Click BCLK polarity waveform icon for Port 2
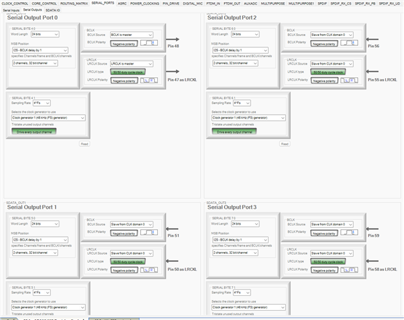The height and width of the screenshot is (320, 404). 349,43
